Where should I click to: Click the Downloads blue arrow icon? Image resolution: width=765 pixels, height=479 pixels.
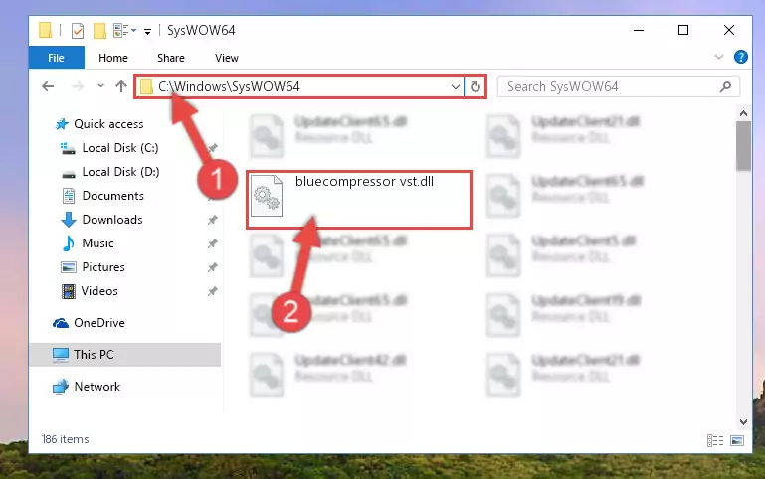pyautogui.click(x=69, y=220)
